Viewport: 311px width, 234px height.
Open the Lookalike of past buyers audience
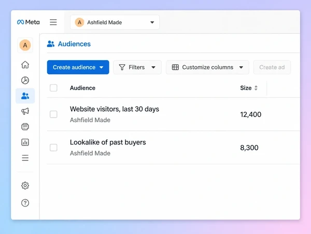108,142
